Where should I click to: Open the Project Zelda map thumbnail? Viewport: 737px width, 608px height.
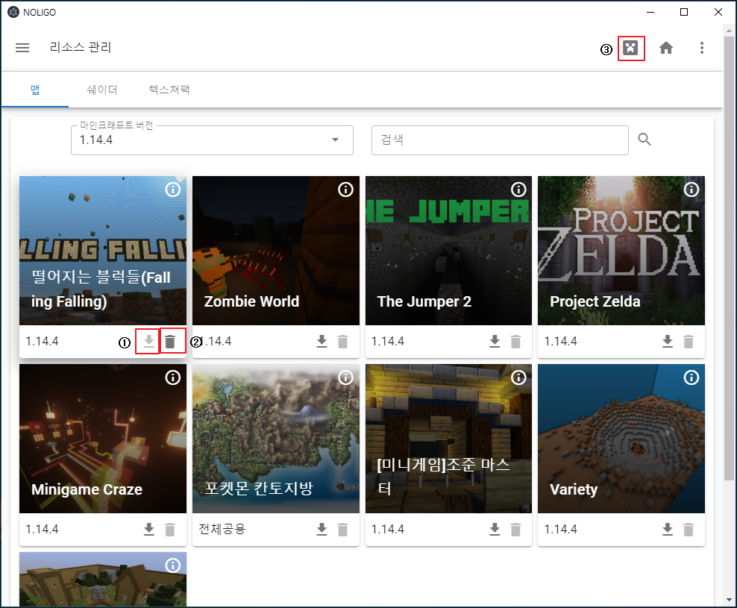(x=621, y=251)
